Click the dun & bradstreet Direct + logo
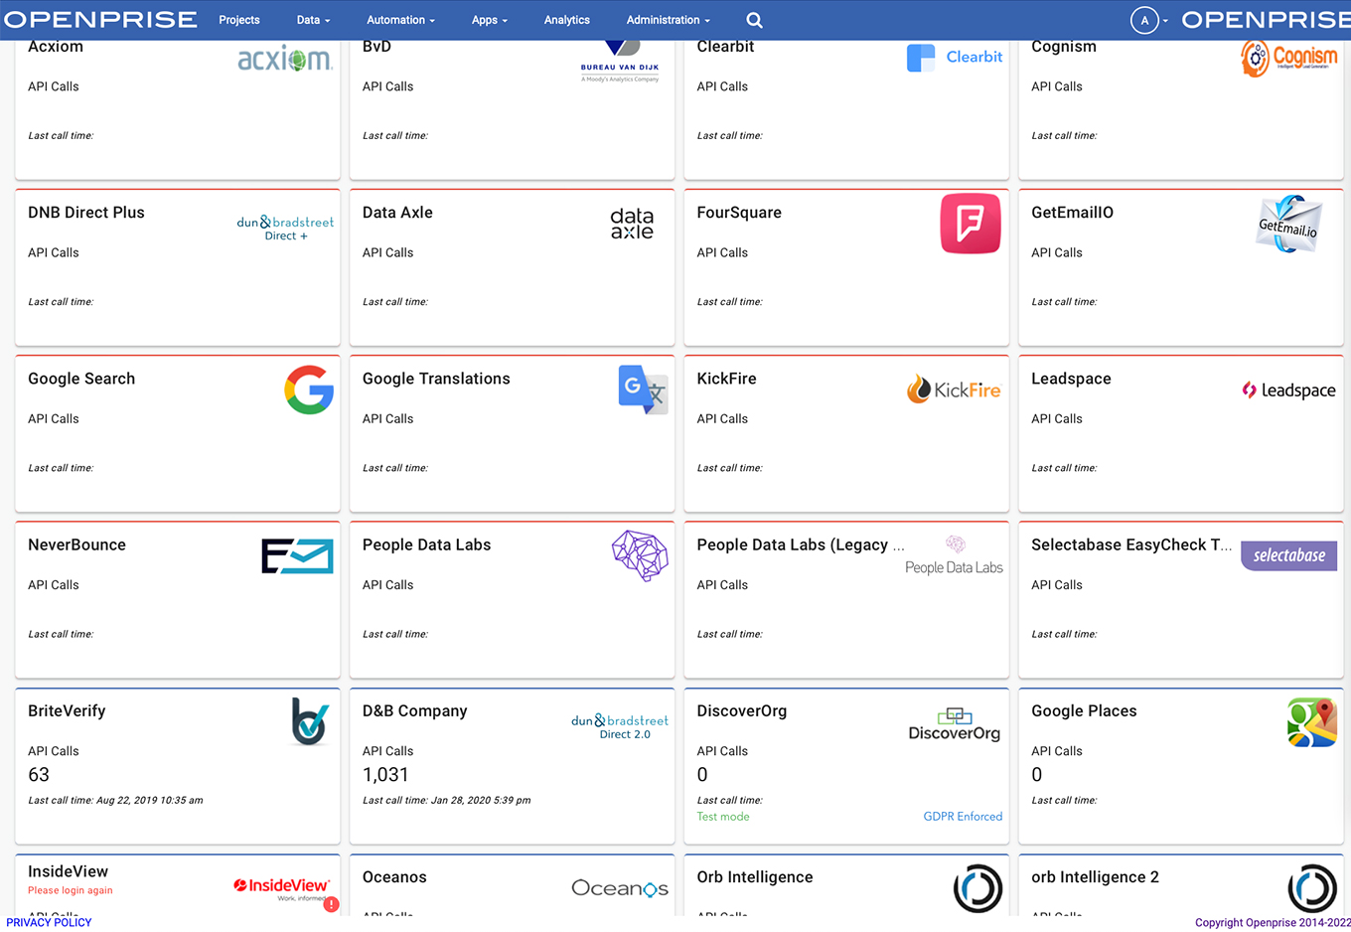Viewport: 1351px width, 932px height. [x=285, y=229]
